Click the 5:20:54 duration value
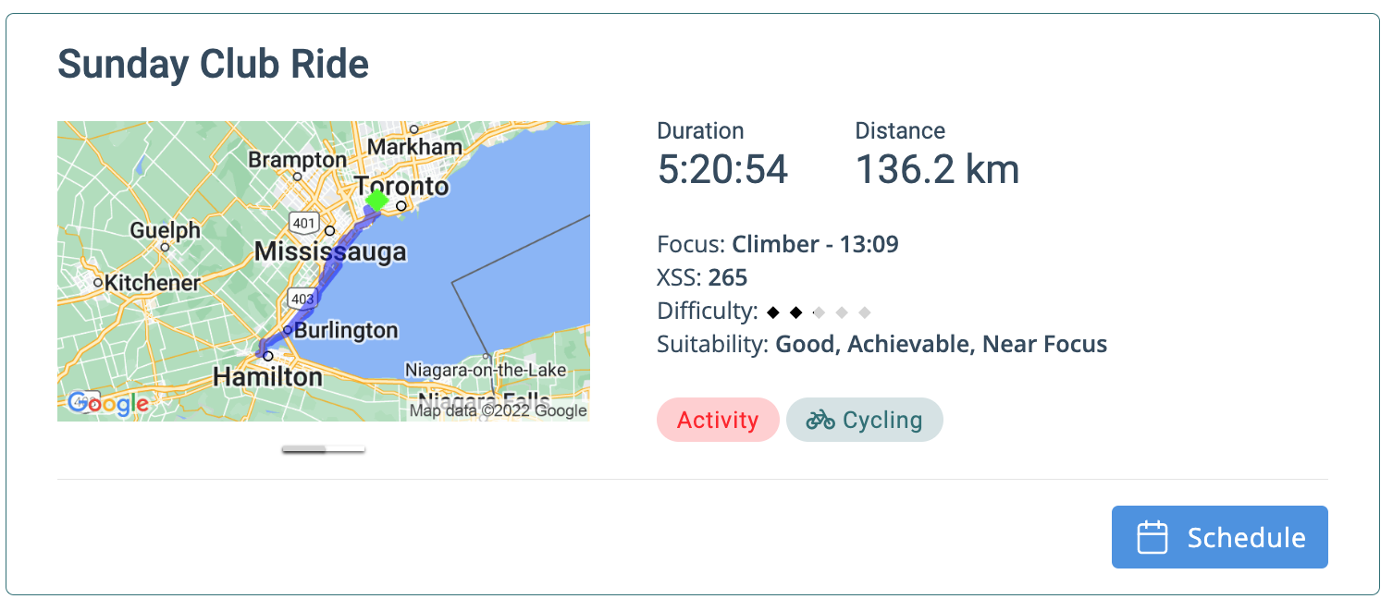Image resolution: width=1393 pixels, height=599 pixels. [x=722, y=169]
